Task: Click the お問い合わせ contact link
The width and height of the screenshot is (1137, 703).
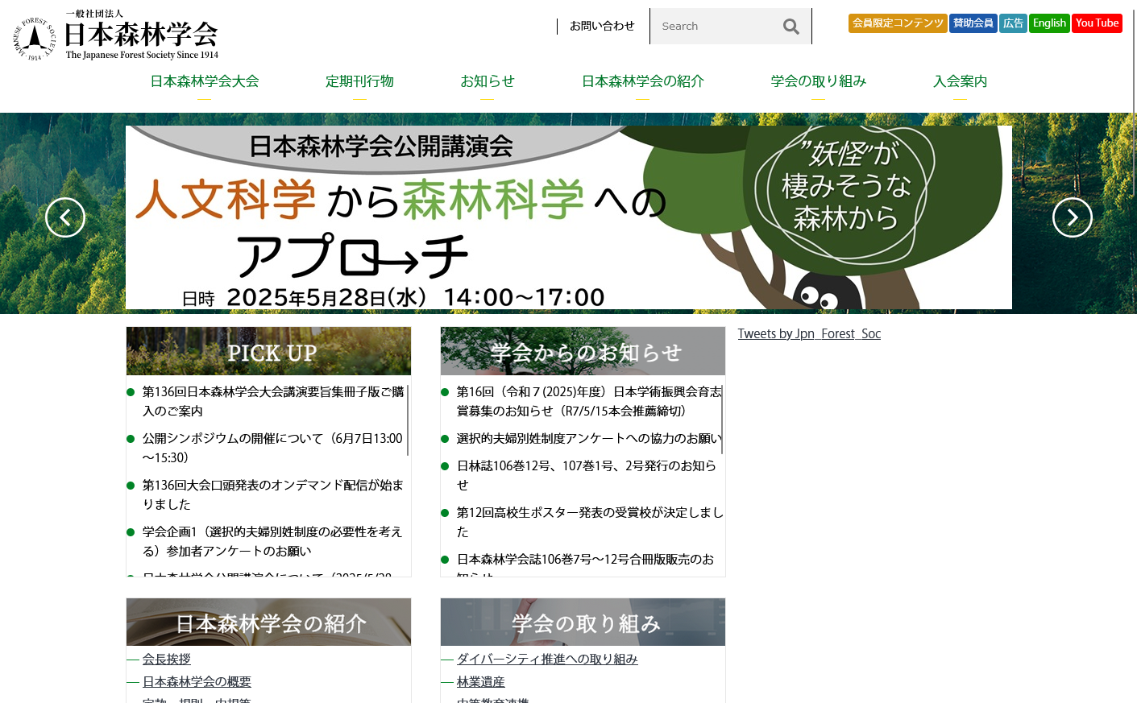Action: tap(602, 26)
